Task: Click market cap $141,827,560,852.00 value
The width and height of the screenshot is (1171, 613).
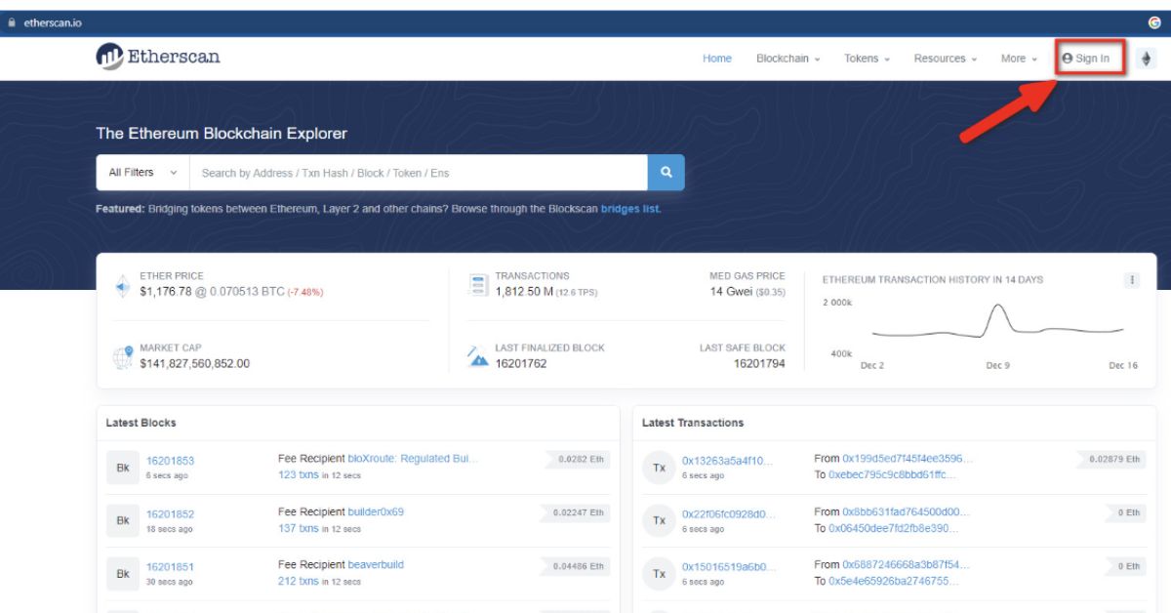Action: click(x=194, y=364)
